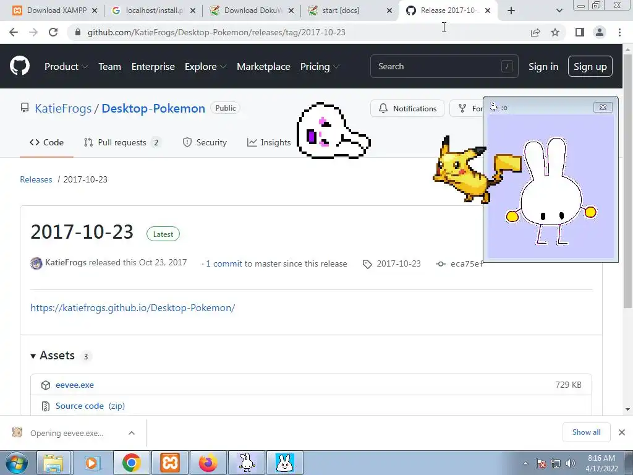Image resolution: width=633 pixels, height=475 pixels.
Task: Click Show all downloads
Action: click(x=586, y=432)
